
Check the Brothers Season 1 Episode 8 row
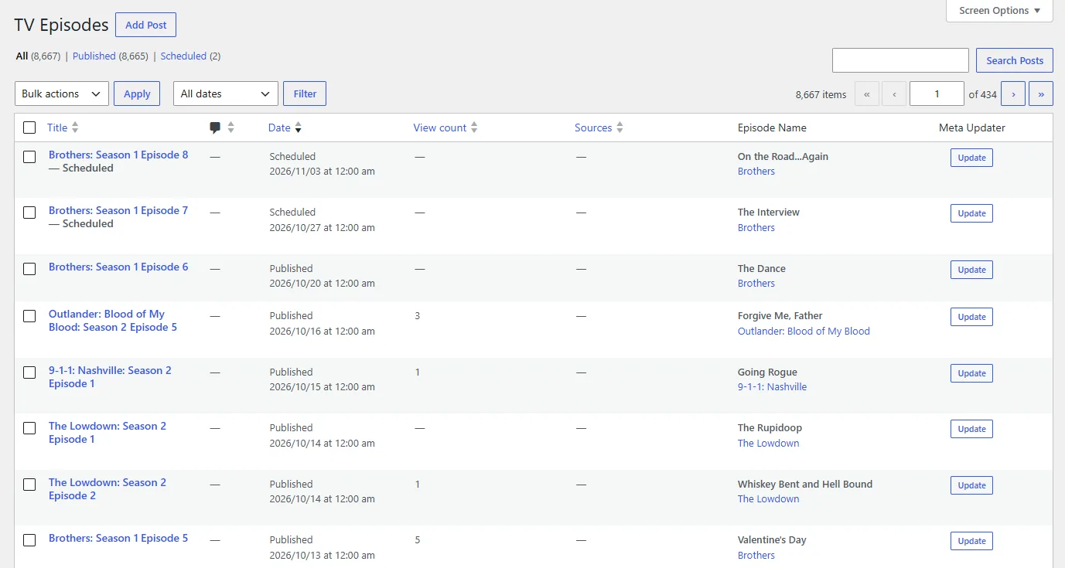29,157
